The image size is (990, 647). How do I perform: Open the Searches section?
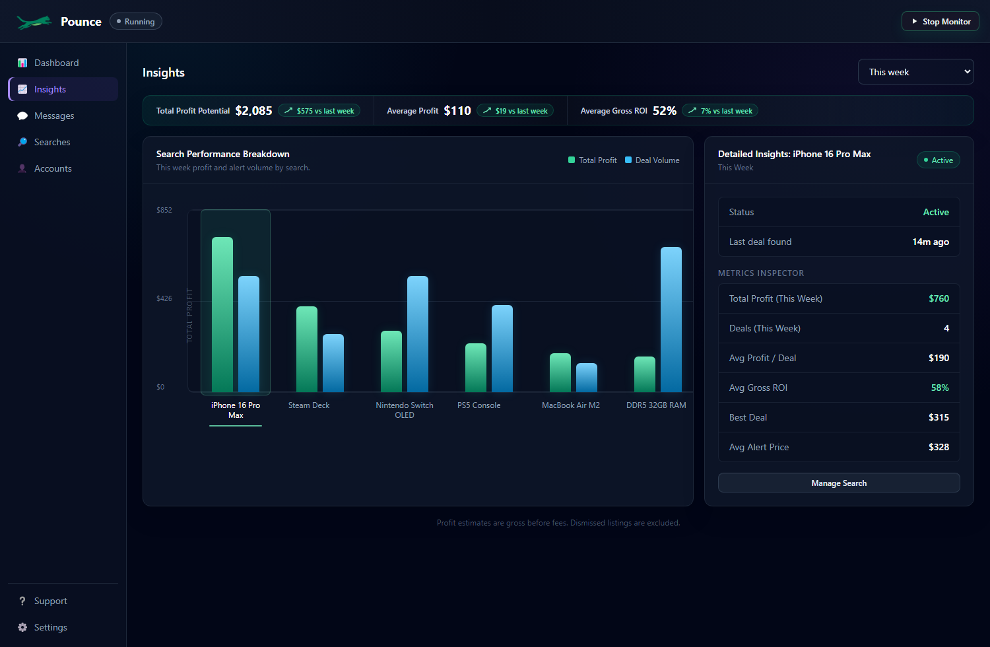(63, 142)
